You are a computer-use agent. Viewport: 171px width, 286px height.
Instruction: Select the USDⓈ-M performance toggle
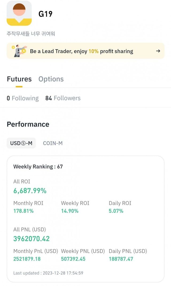[21, 143]
